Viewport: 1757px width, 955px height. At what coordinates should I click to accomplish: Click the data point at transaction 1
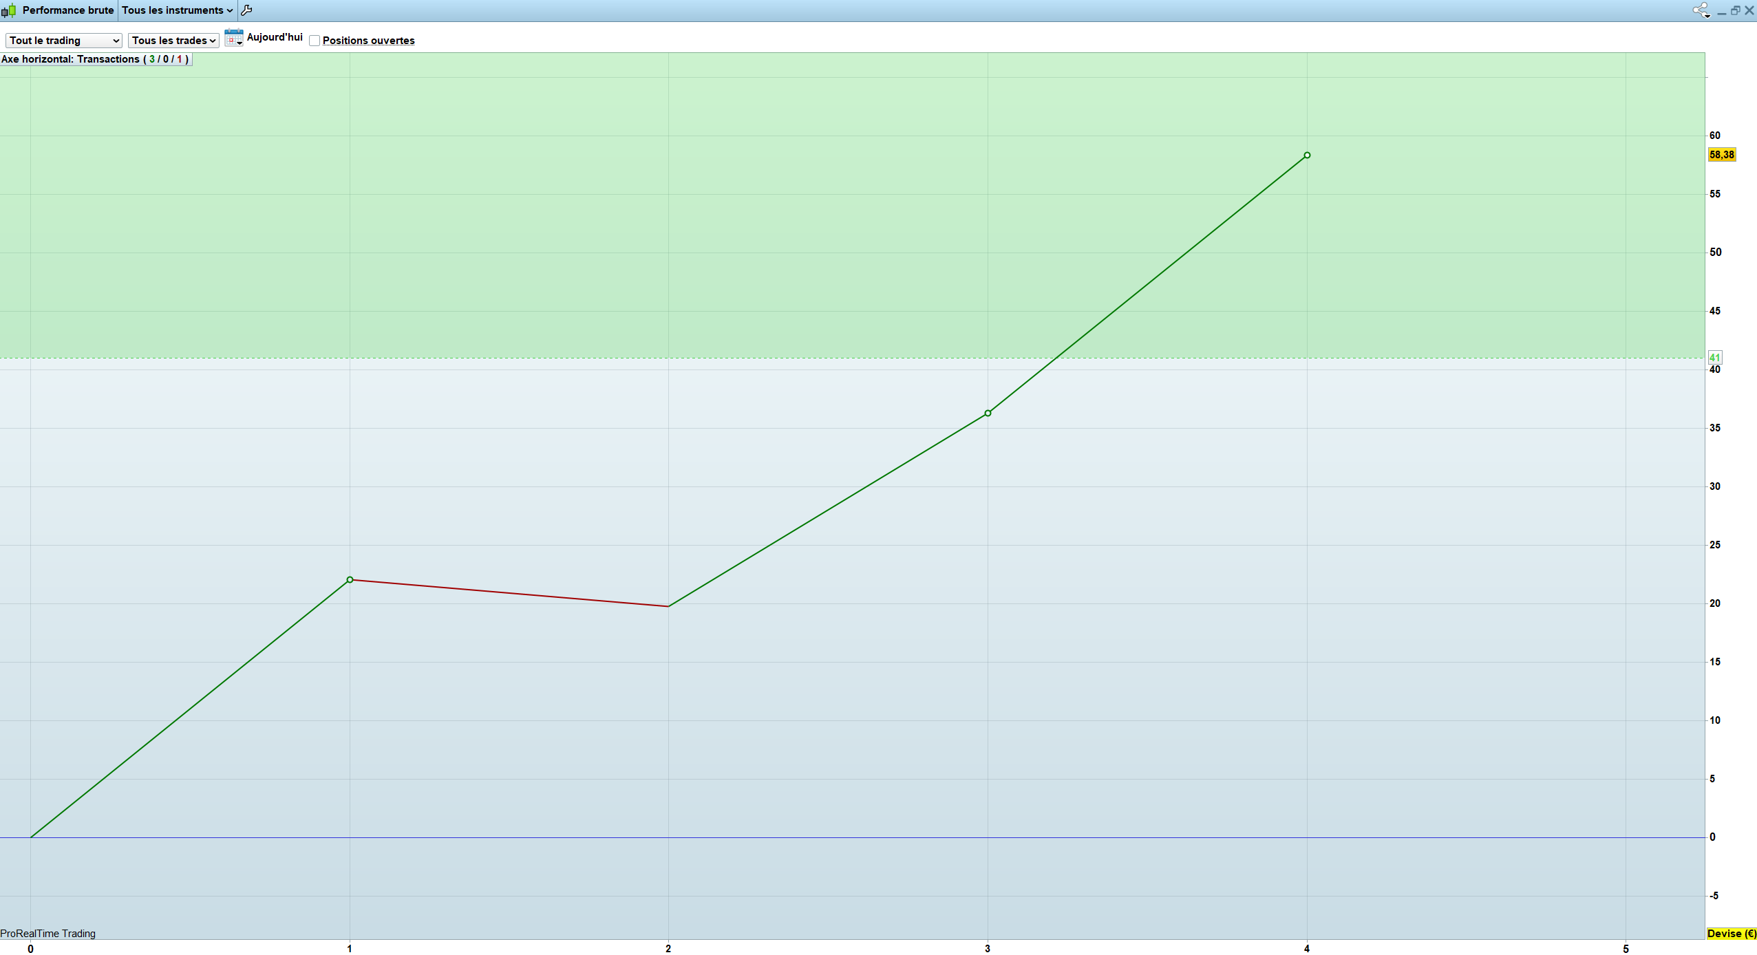(x=350, y=580)
